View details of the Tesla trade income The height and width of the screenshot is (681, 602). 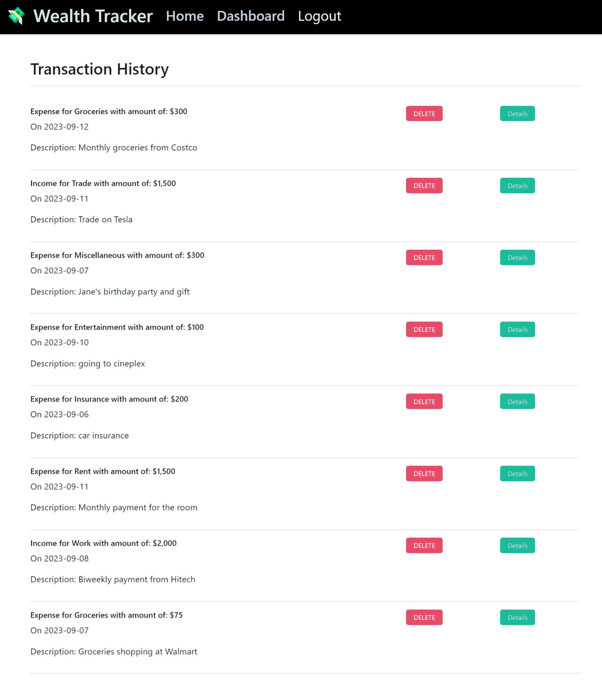pos(517,185)
